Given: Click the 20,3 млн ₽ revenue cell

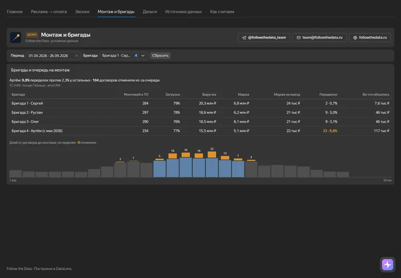Looking at the screenshot, I should pos(207,103).
